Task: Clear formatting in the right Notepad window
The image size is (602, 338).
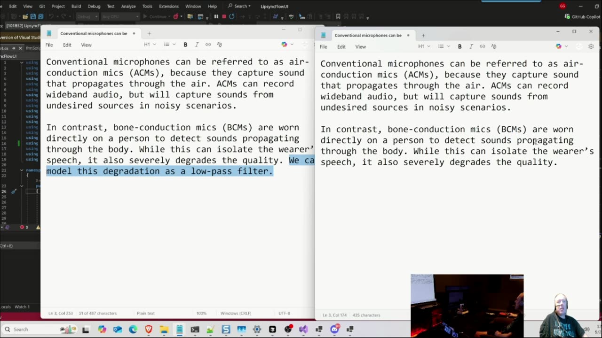Action: tap(493, 46)
